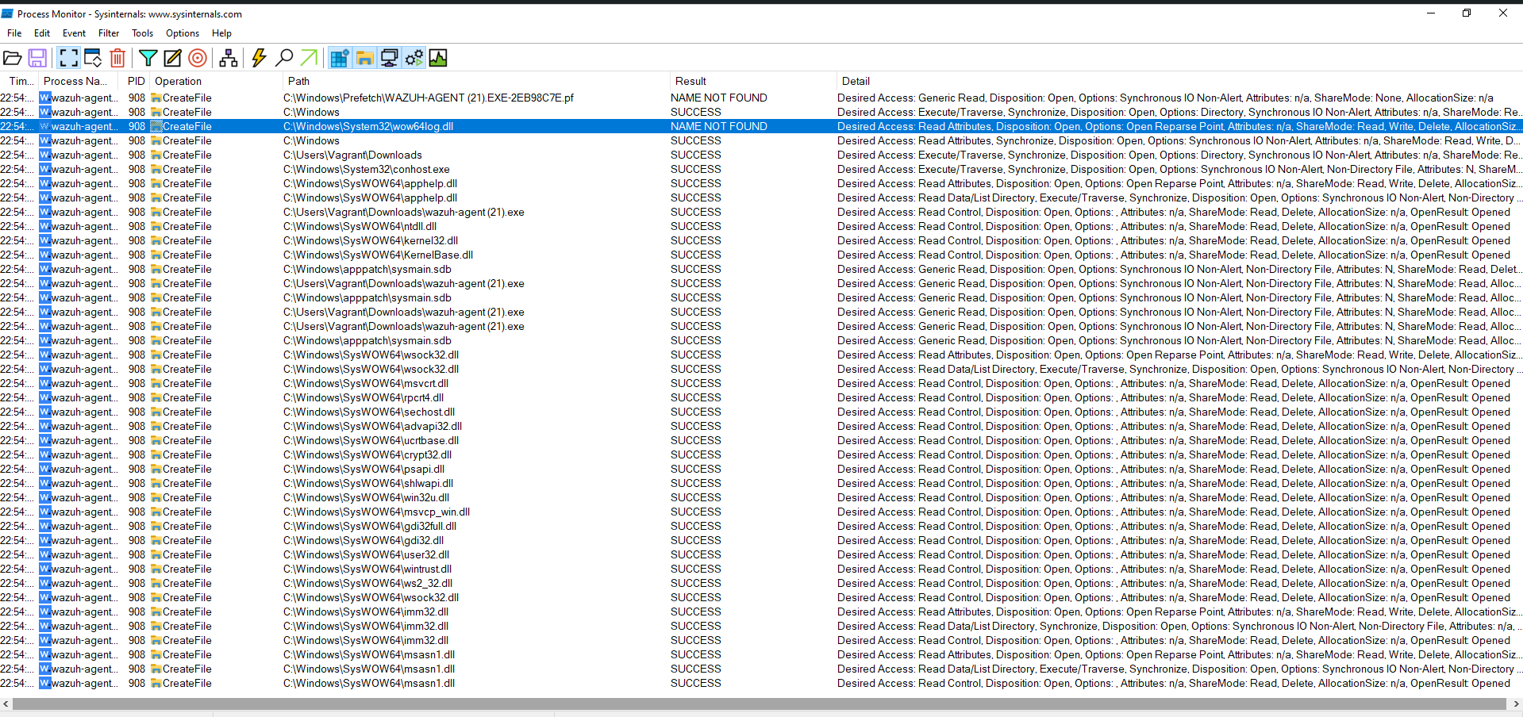Show the Process Tree
The image size is (1523, 717).
point(229,57)
